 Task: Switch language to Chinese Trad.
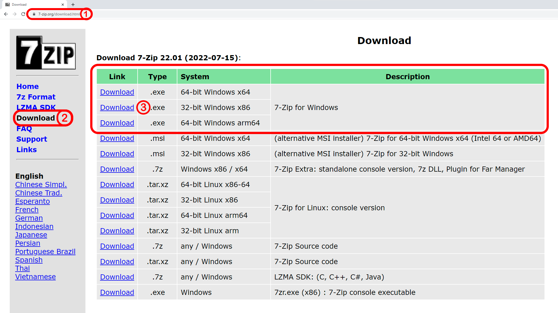[39, 193]
